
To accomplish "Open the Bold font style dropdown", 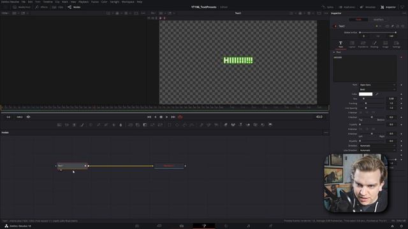I will (377, 89).
